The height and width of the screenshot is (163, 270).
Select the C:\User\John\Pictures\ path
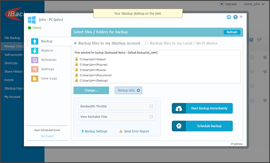point(93,65)
